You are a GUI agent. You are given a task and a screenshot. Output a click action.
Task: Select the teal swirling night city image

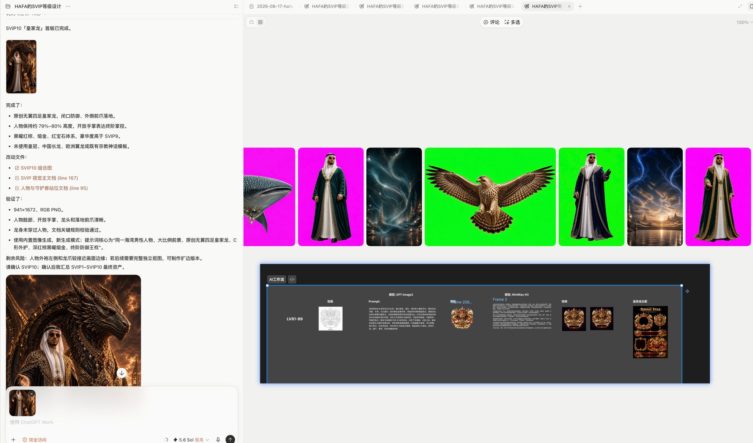point(394,197)
